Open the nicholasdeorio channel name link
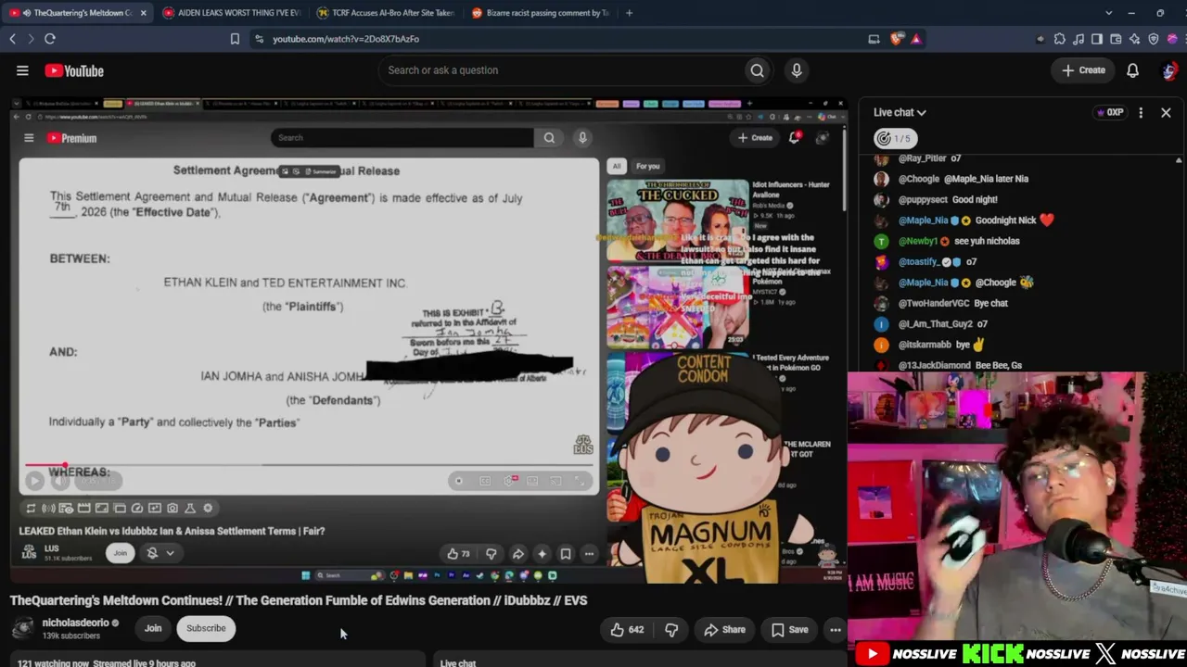Image resolution: width=1187 pixels, height=667 pixels. click(75, 623)
